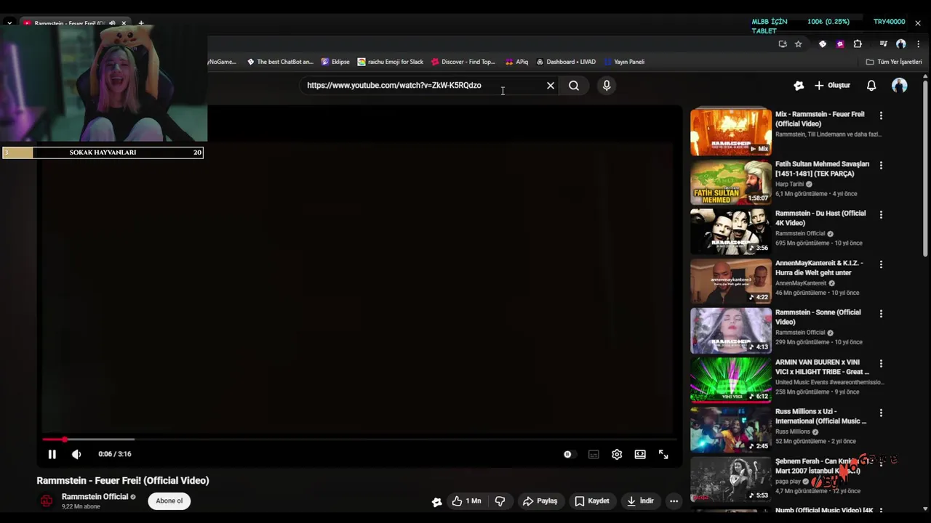931x523 pixels.
Task: Click the Abone ol subscribe button
Action: (x=169, y=500)
